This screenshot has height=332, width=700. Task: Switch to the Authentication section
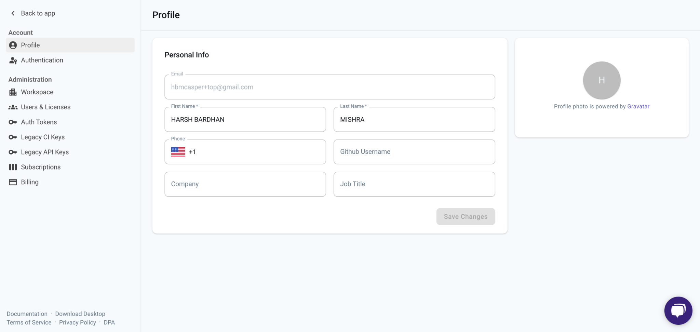coord(42,60)
